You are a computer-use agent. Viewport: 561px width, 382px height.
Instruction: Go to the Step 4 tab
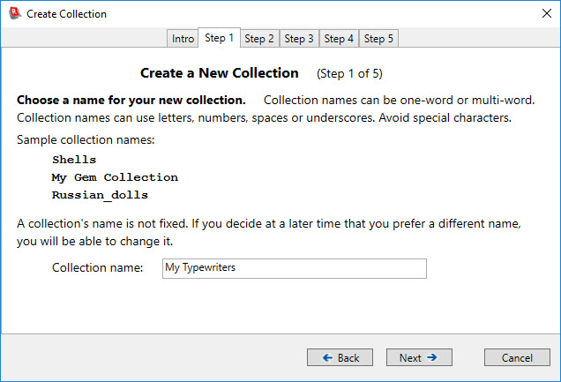pyautogui.click(x=339, y=39)
